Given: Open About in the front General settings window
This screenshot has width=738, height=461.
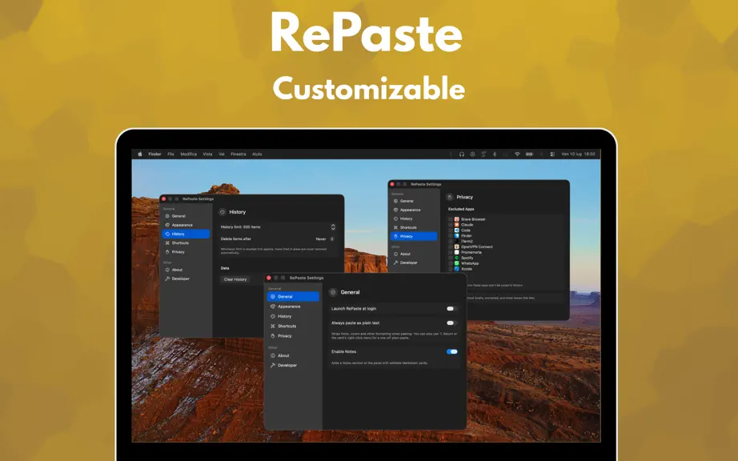Looking at the screenshot, I should tap(293, 355).
